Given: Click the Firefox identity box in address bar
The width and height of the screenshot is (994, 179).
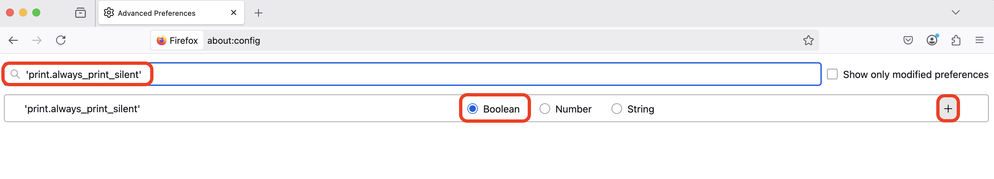Looking at the screenshot, I should [x=177, y=40].
